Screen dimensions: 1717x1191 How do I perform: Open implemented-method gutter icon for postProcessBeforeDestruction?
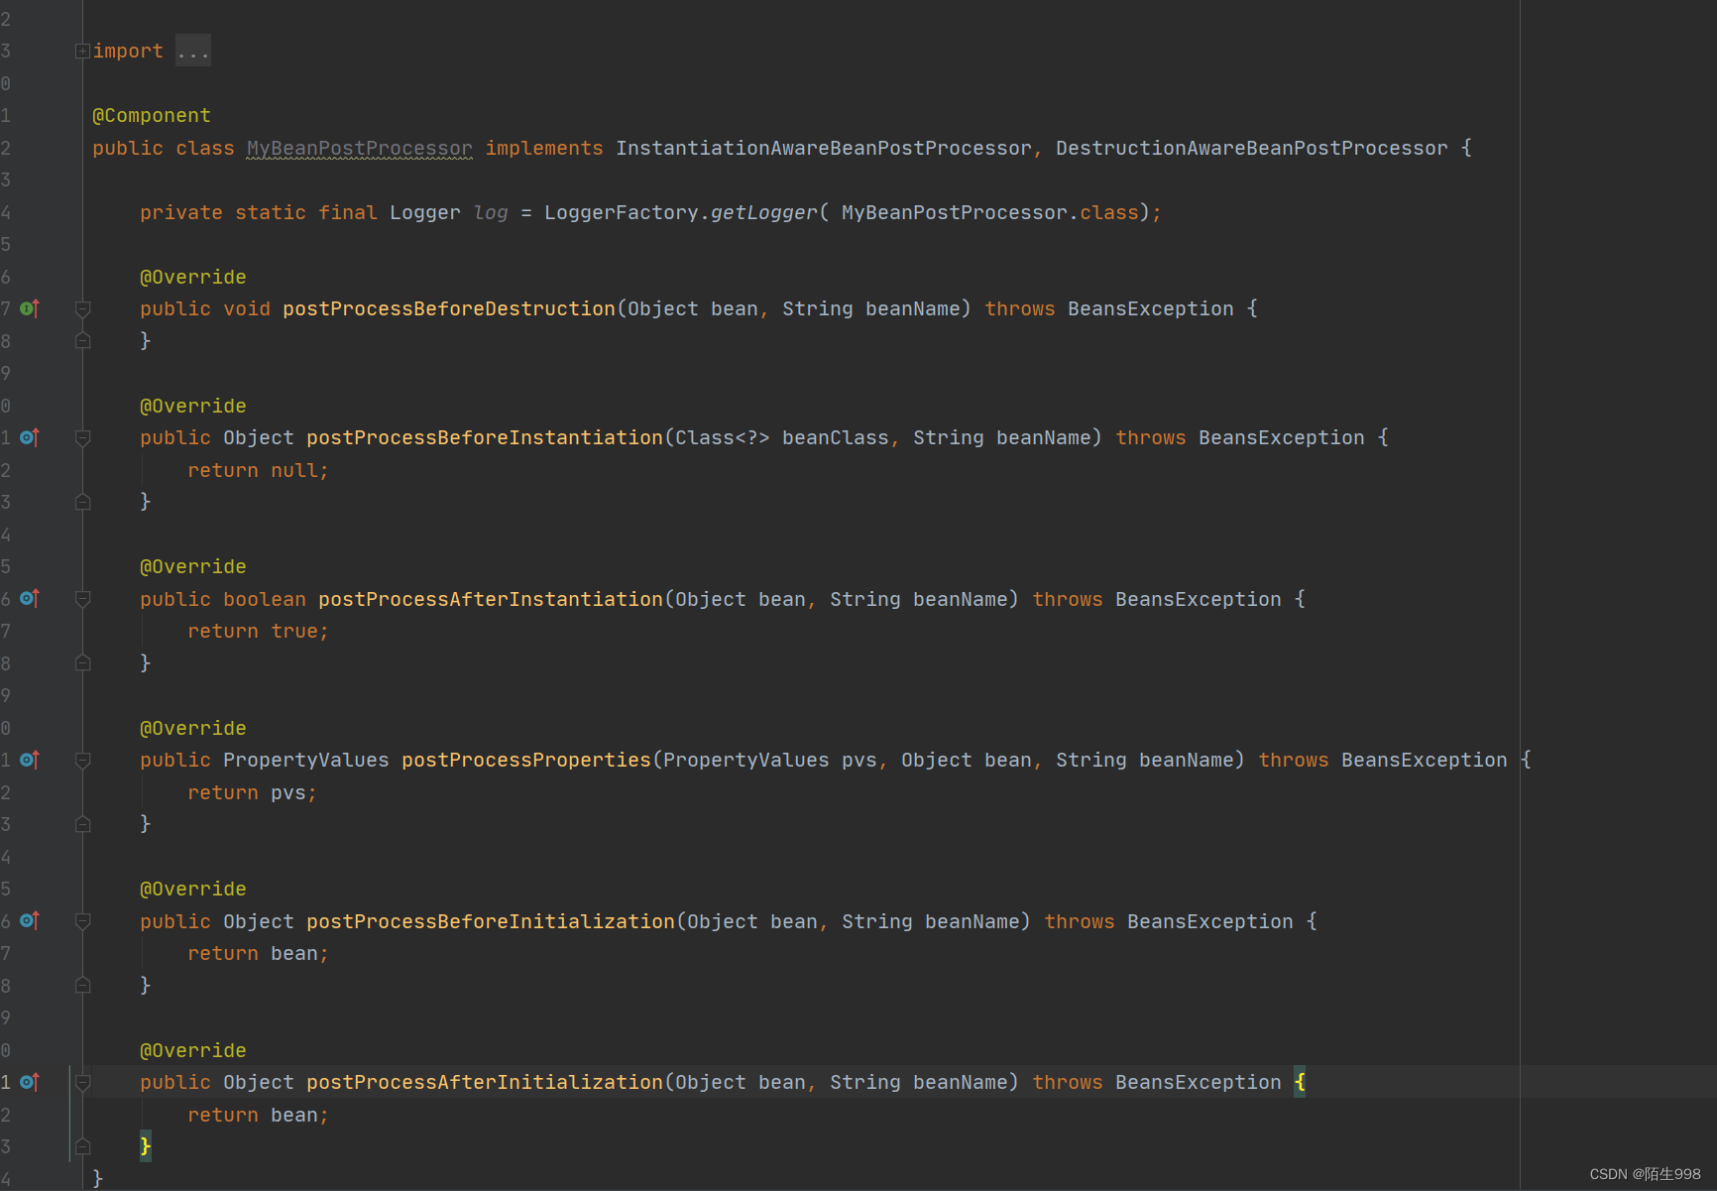click(30, 308)
